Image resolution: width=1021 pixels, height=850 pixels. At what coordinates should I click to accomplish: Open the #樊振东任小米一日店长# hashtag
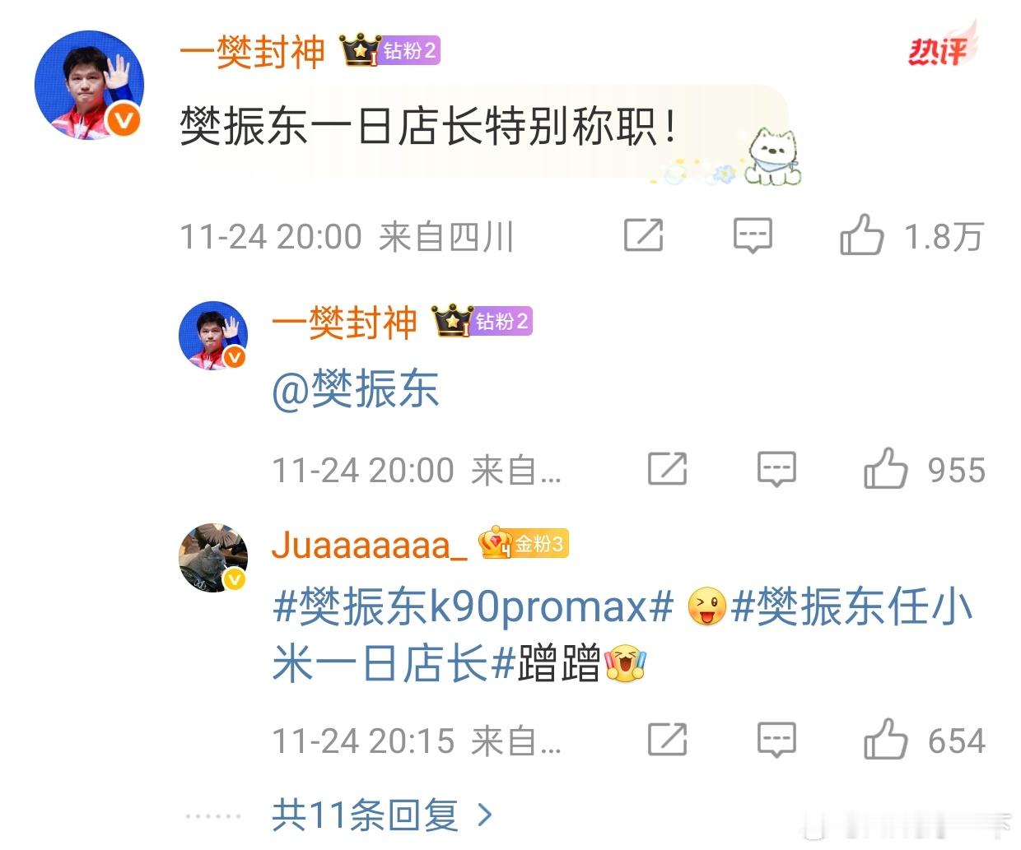[x=622, y=635]
